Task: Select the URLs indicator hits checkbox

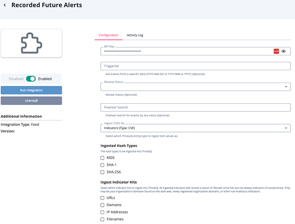Action: (x=102, y=197)
